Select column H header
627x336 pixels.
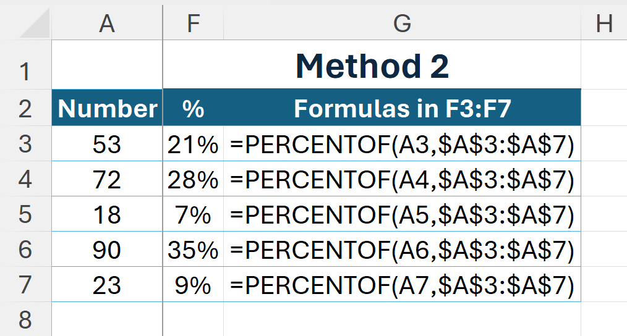point(604,23)
